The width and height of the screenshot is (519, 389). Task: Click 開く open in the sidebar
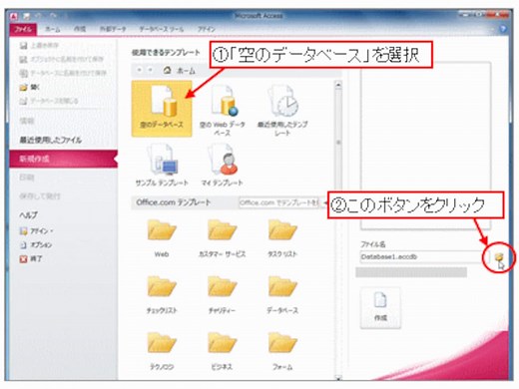point(30,87)
